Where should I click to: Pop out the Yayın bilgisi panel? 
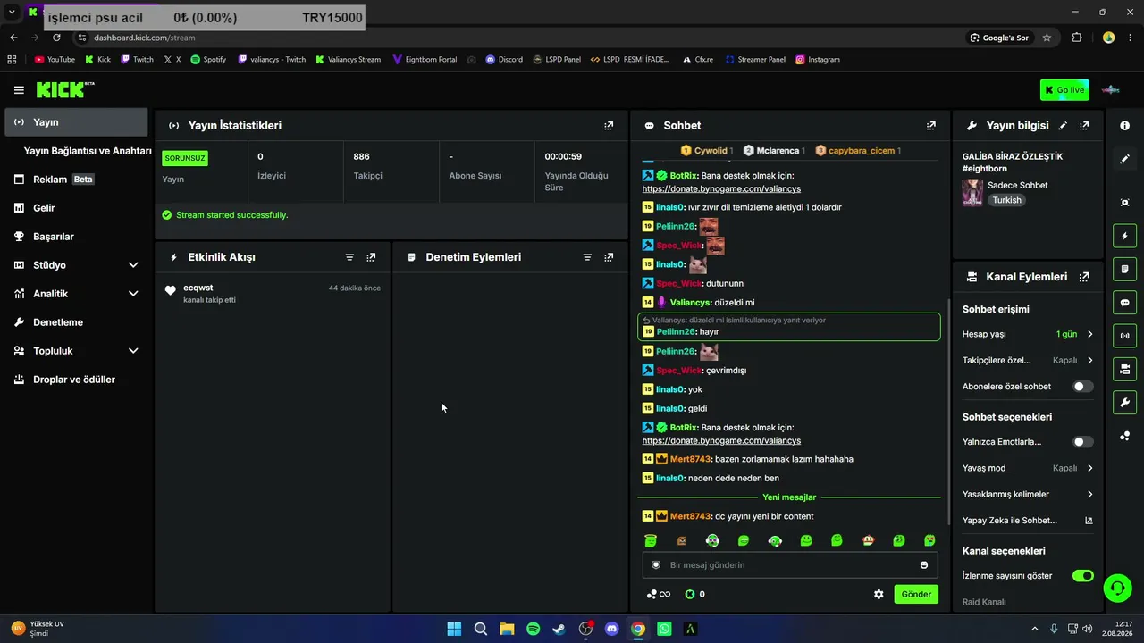(x=1084, y=126)
